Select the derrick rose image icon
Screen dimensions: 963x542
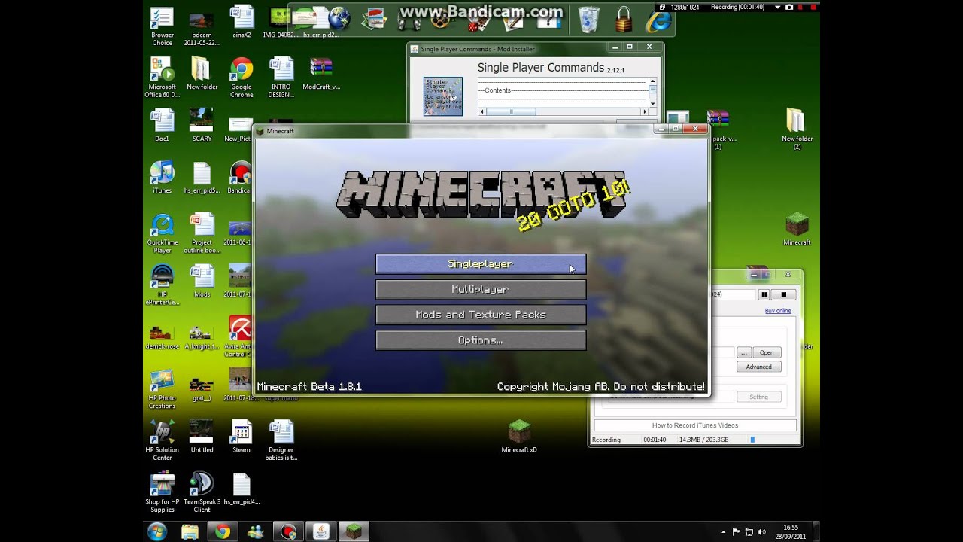point(163,336)
